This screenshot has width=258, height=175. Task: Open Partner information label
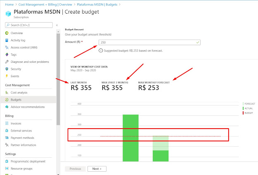[x=24, y=145]
